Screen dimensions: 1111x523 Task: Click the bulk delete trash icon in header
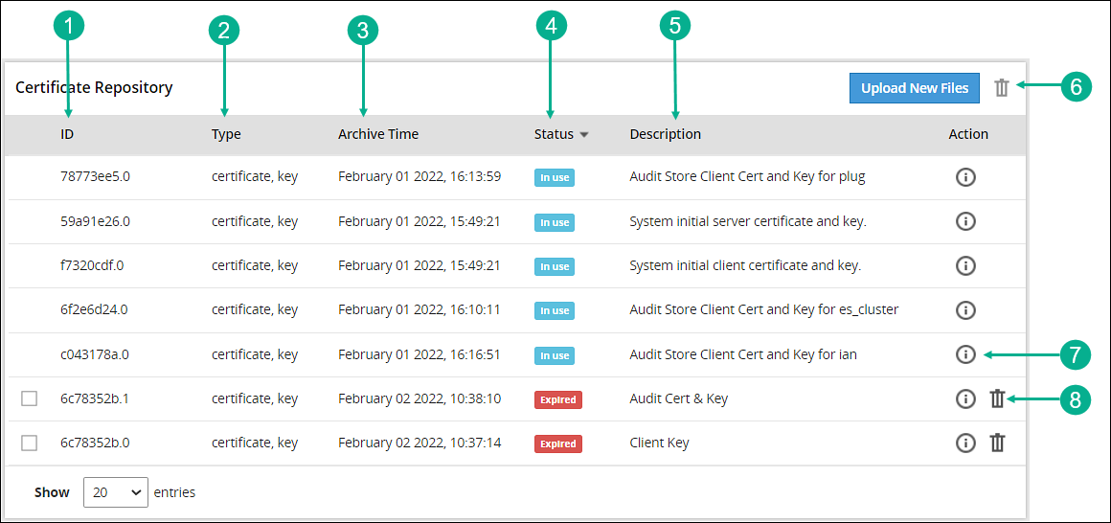point(1002,88)
